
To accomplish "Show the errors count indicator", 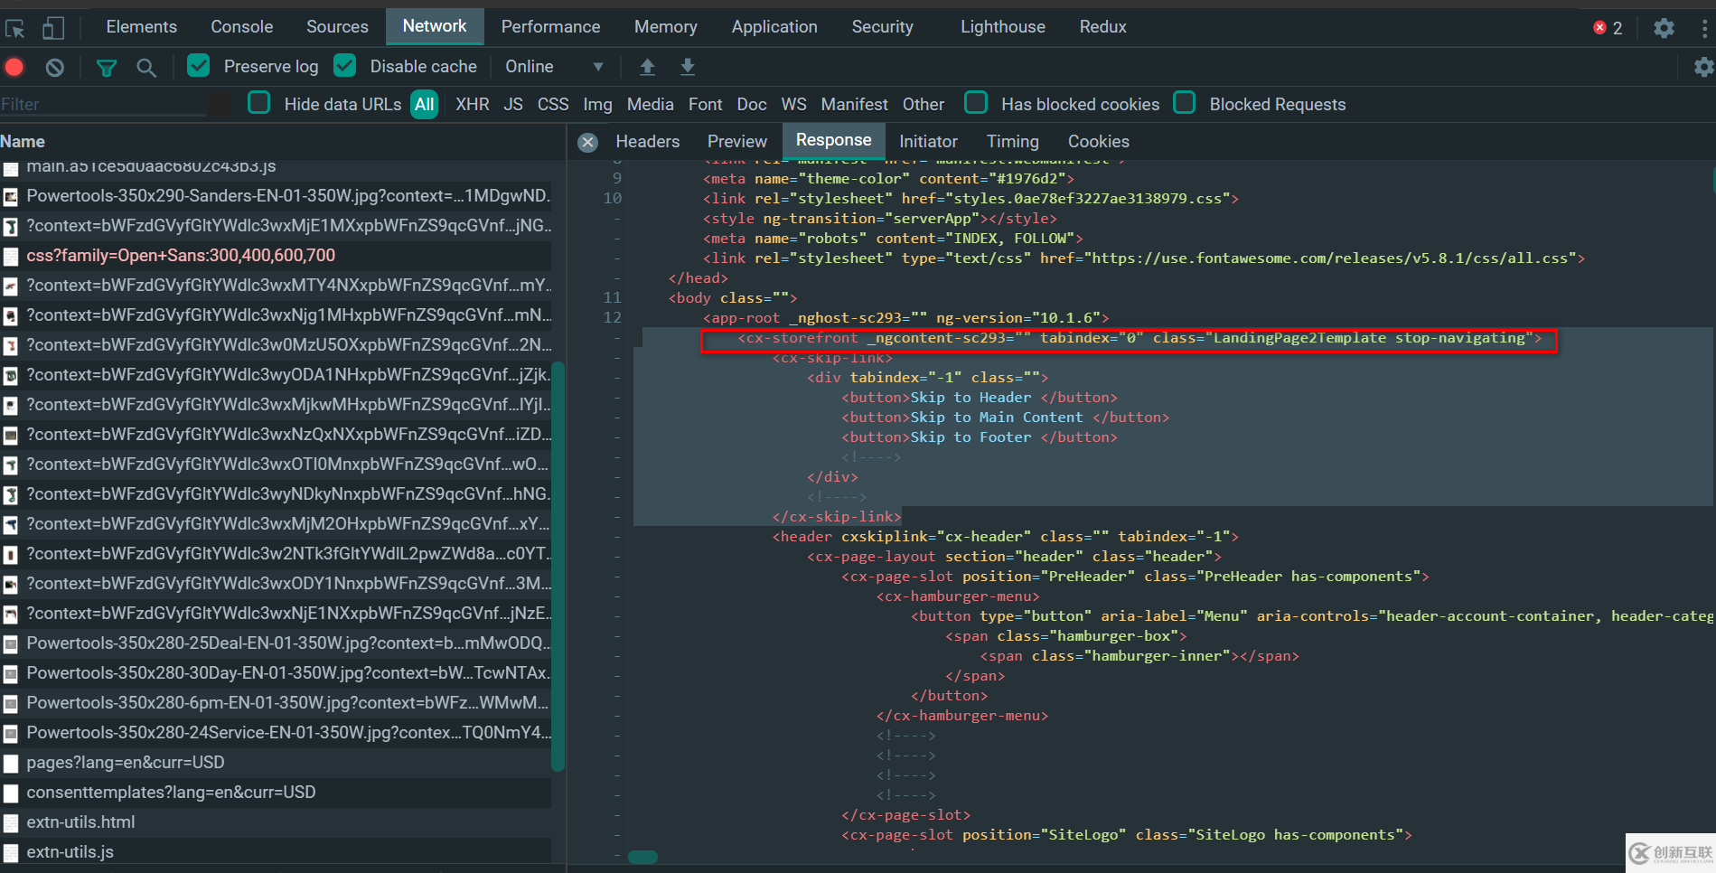I will (1608, 28).
